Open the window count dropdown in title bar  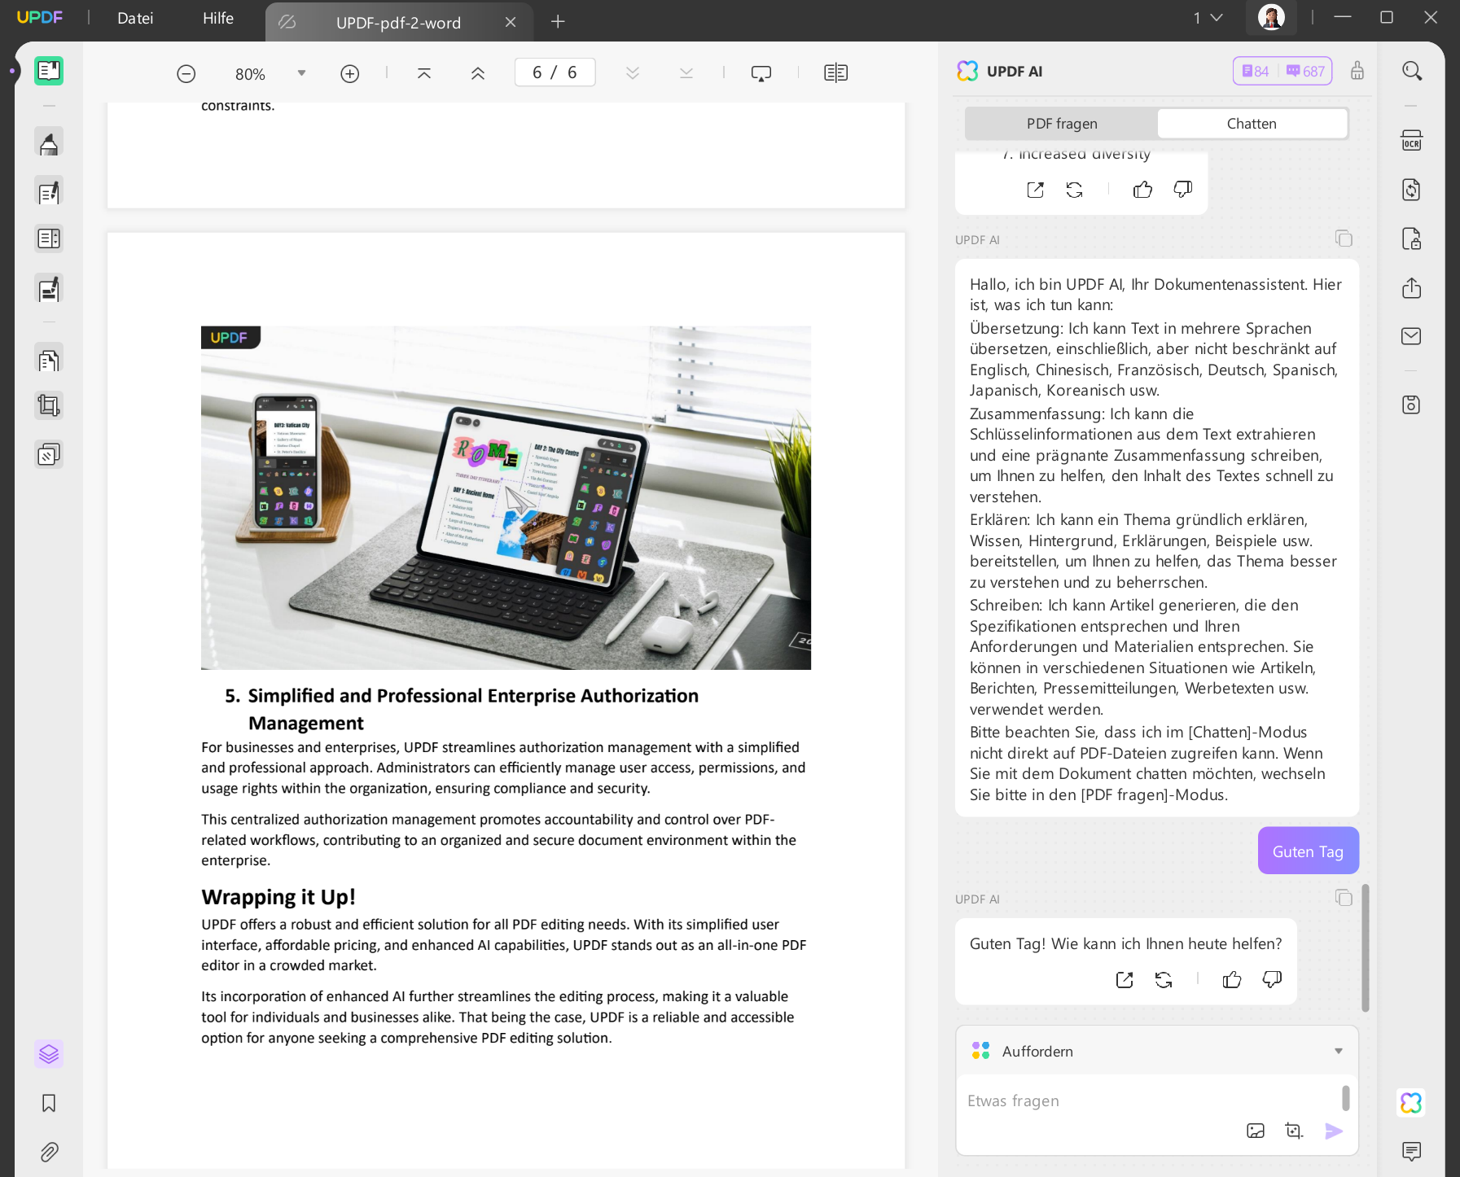(1208, 18)
